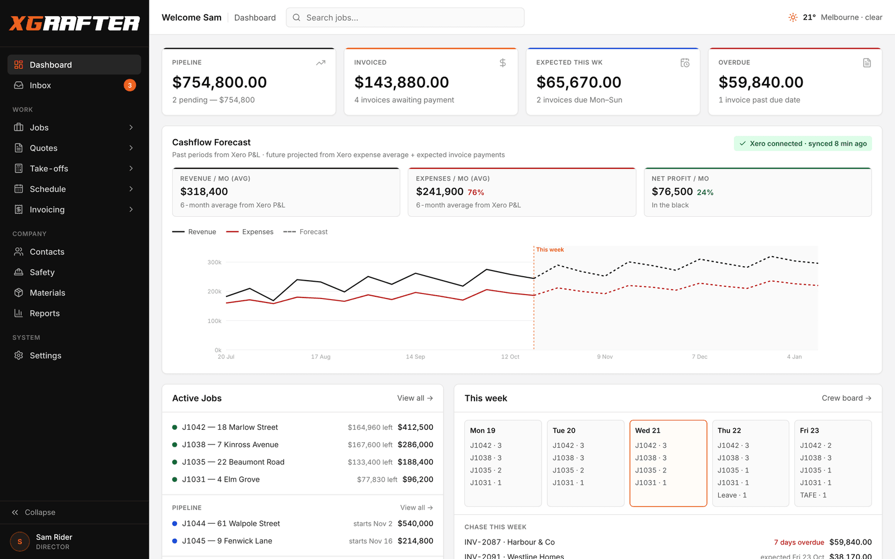Click the Expenses legend entry
895x559 pixels.
[249, 232]
